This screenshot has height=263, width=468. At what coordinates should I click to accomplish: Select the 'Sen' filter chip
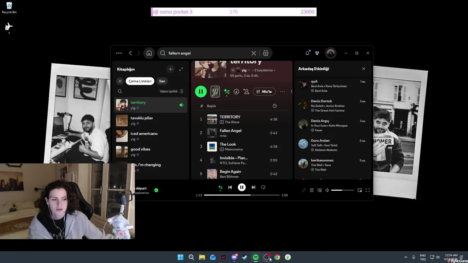click(x=162, y=81)
